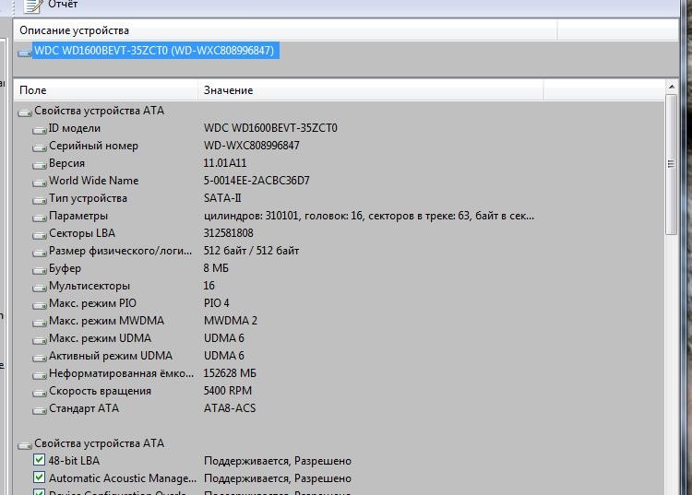692x495 pixels.
Task: Click the icon beside ID модели
Action: pyautogui.click(x=40, y=129)
